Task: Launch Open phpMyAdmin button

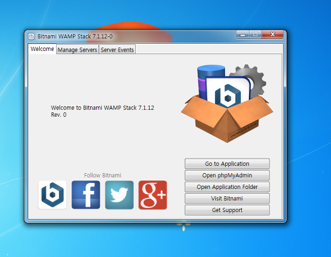Action: pyautogui.click(x=227, y=175)
